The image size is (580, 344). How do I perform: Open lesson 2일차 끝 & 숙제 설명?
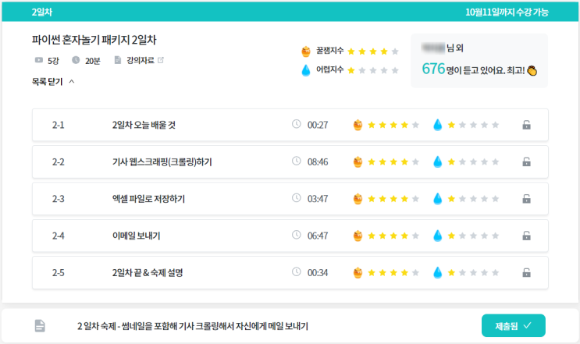point(148,273)
